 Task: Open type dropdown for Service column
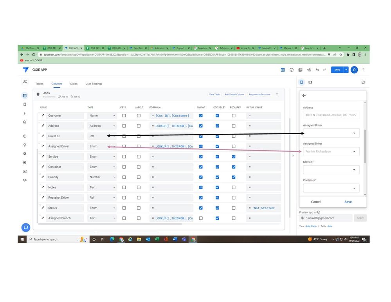(x=102, y=156)
